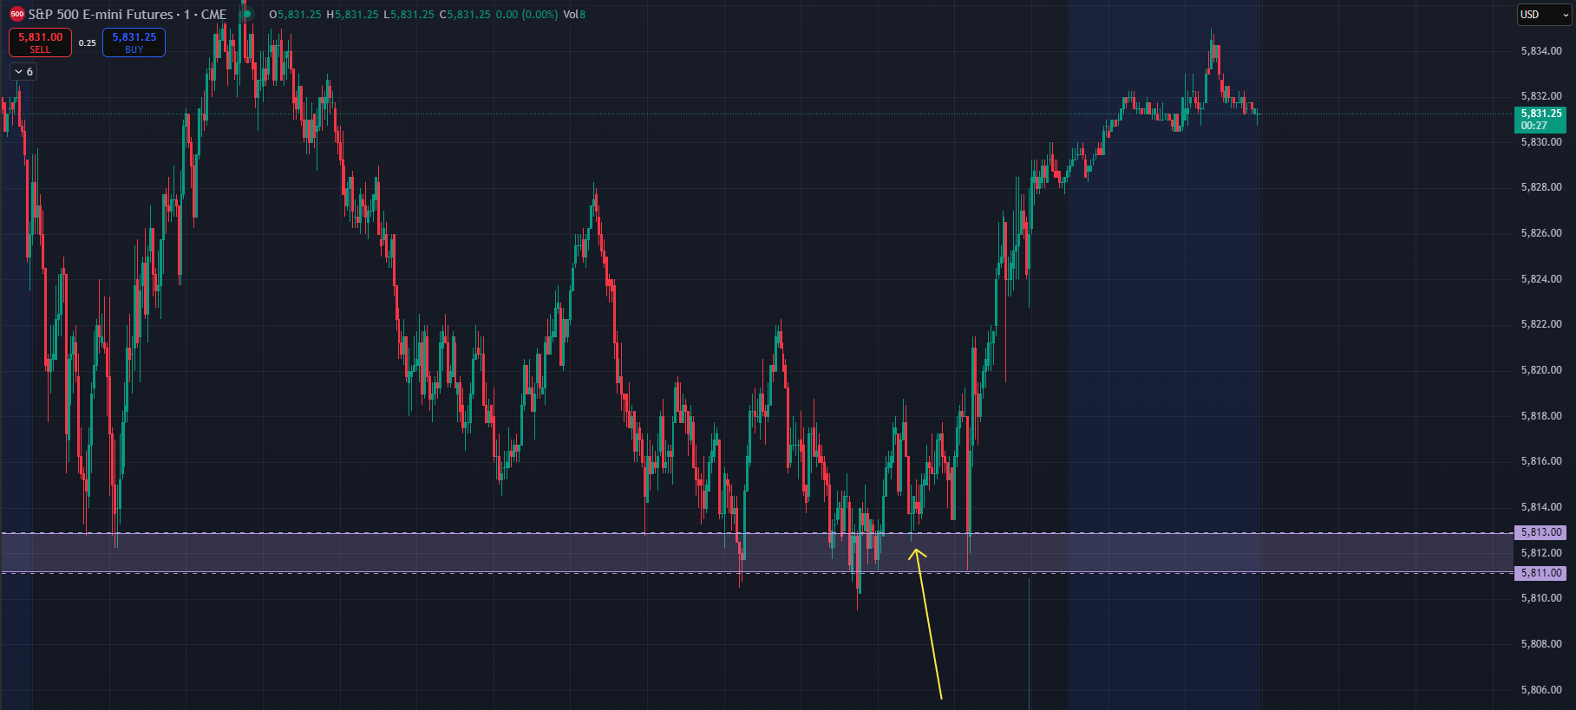Expand the collapsed indicator legend showing 6
1576x710 pixels.
(23, 72)
